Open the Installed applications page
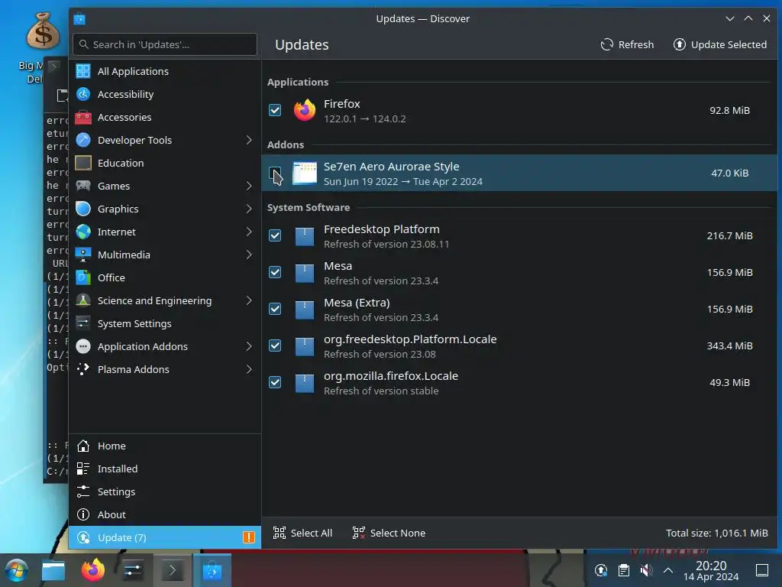The image size is (782, 587). 165,469
